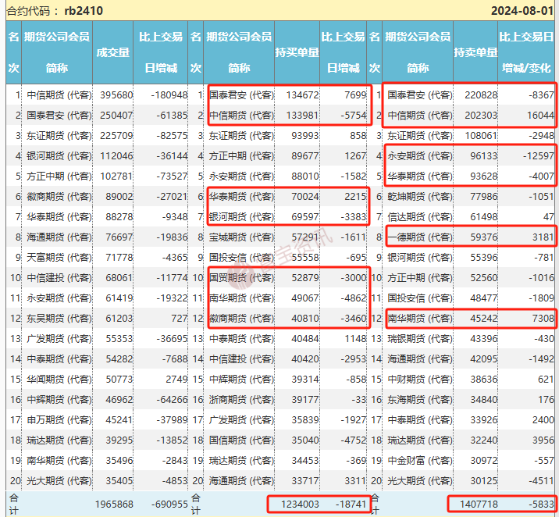Select volume value 395680 for 中信期货
Screen dimensions: 559x517
116,95
